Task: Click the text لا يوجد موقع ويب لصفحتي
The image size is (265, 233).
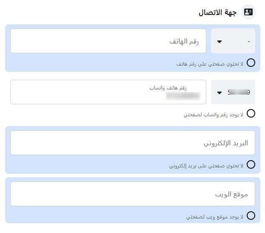Action: [x=215, y=216]
